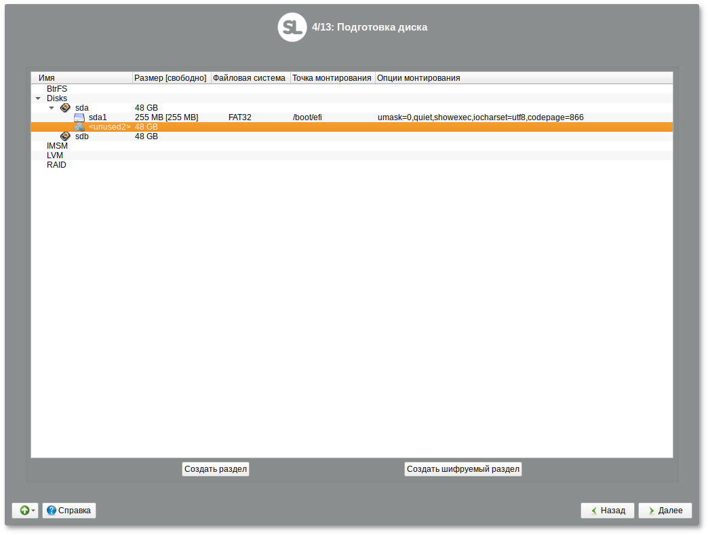Screen dimensions: 708x535
Task: Click the Имя column header
Action: 81,78
